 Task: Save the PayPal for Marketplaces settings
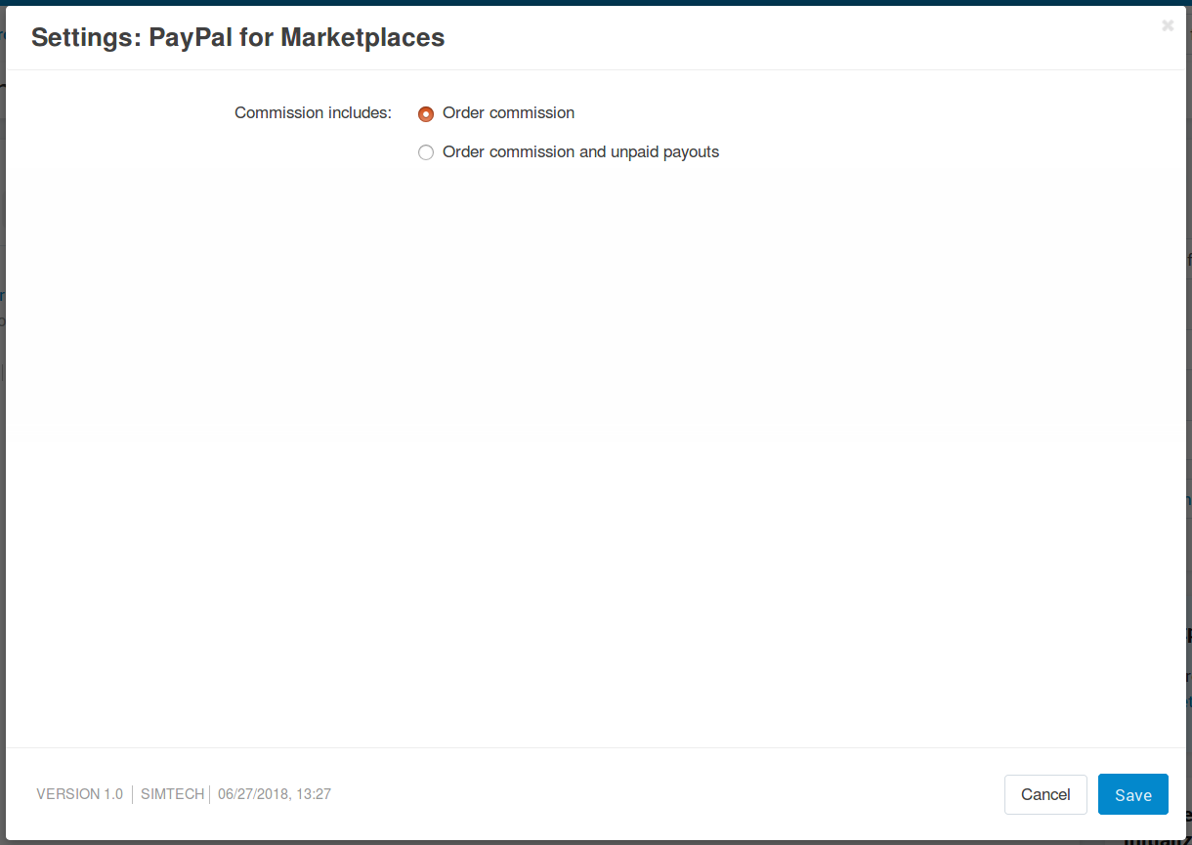pyautogui.click(x=1133, y=794)
